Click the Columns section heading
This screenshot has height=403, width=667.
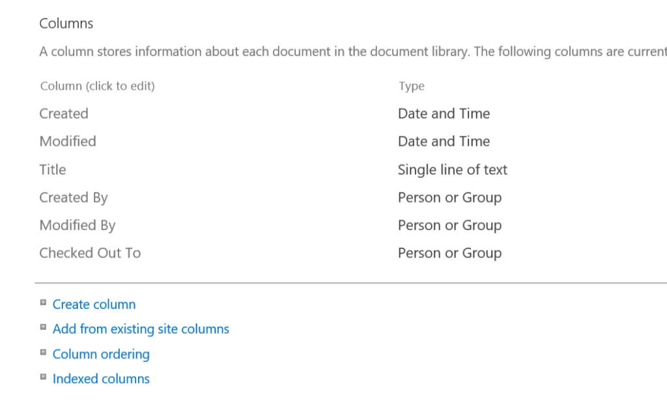pos(66,23)
